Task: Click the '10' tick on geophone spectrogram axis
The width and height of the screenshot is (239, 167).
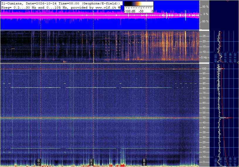Action: click(x=204, y=52)
